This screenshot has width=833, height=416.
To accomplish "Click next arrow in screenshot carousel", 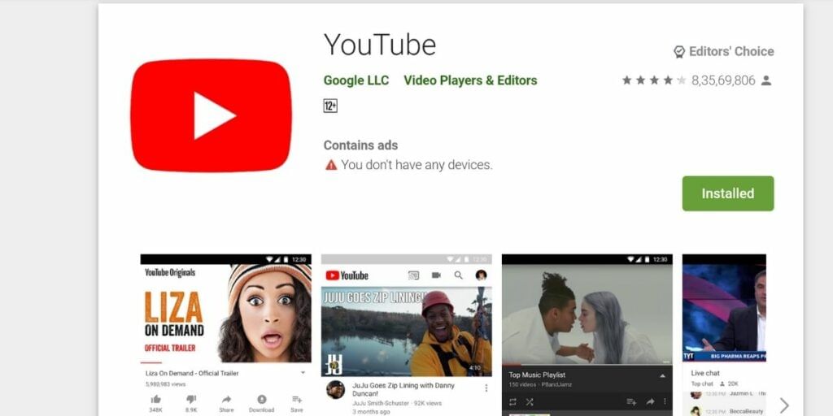I will coord(784,405).
